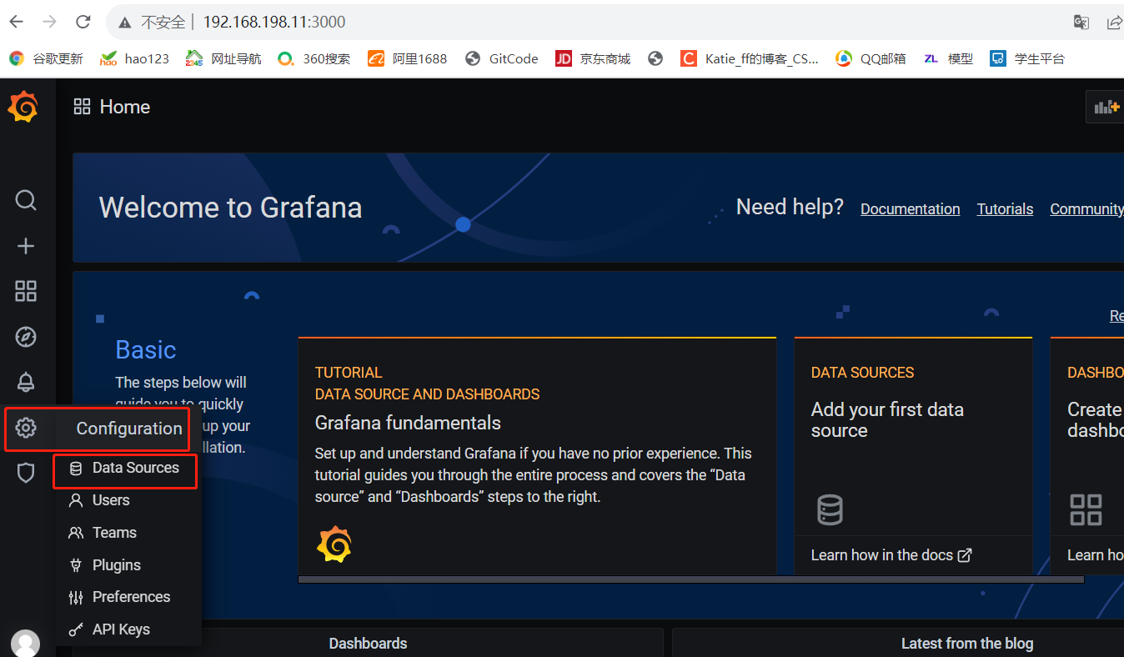This screenshot has width=1124, height=657.
Task: Click the globe bookmark icon after 京东商城
Action: [x=655, y=58]
